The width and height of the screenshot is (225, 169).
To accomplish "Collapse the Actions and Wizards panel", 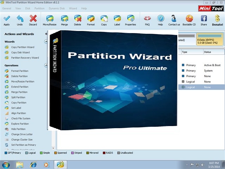I will point(46,34).
